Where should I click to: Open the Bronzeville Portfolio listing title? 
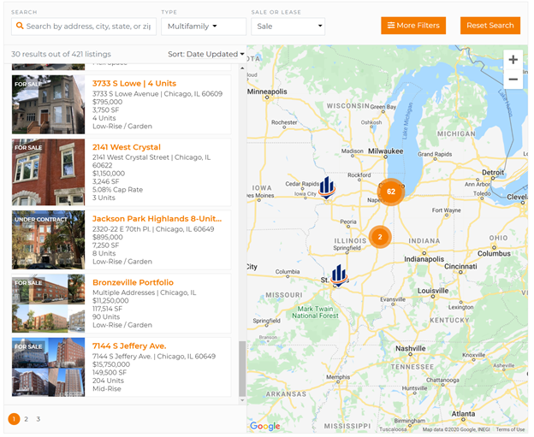pyautogui.click(x=133, y=282)
